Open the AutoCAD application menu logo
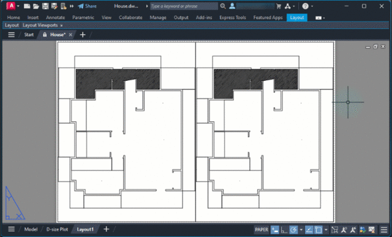Image resolution: width=392 pixels, height=237 pixels. (11, 6)
